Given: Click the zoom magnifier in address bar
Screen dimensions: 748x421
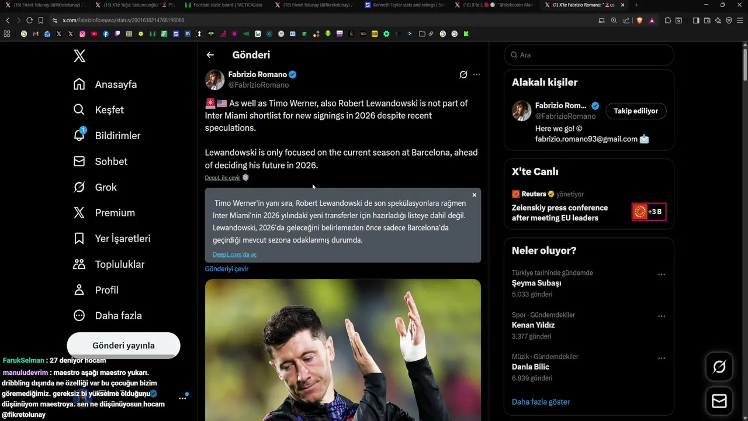Looking at the screenshot, I should [x=614, y=20].
